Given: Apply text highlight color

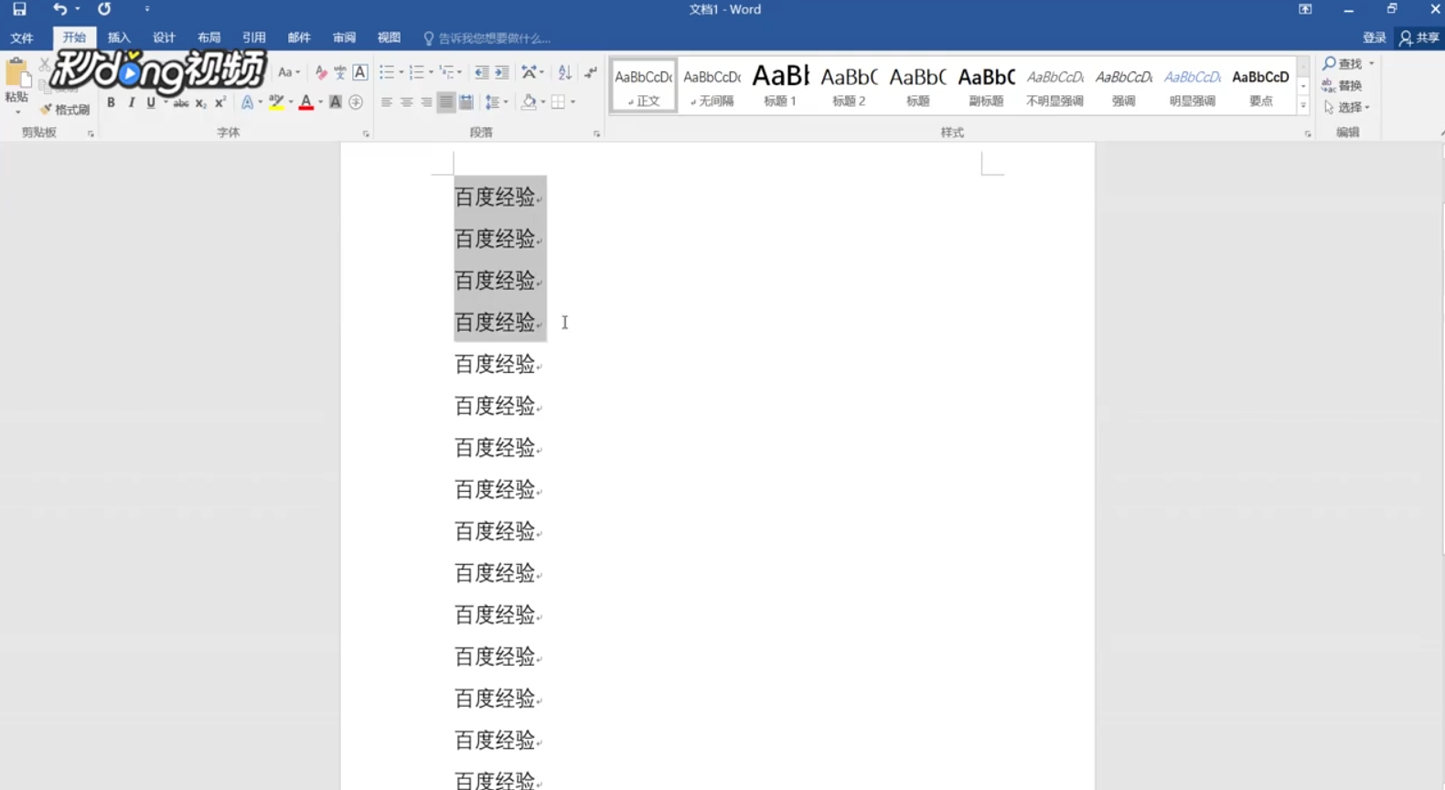Looking at the screenshot, I should 275,102.
